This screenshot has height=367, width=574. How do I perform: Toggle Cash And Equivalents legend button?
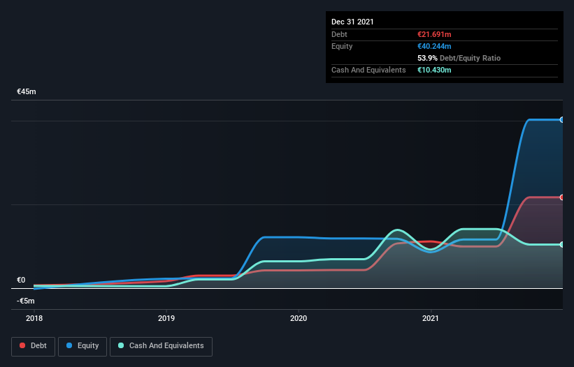point(161,346)
